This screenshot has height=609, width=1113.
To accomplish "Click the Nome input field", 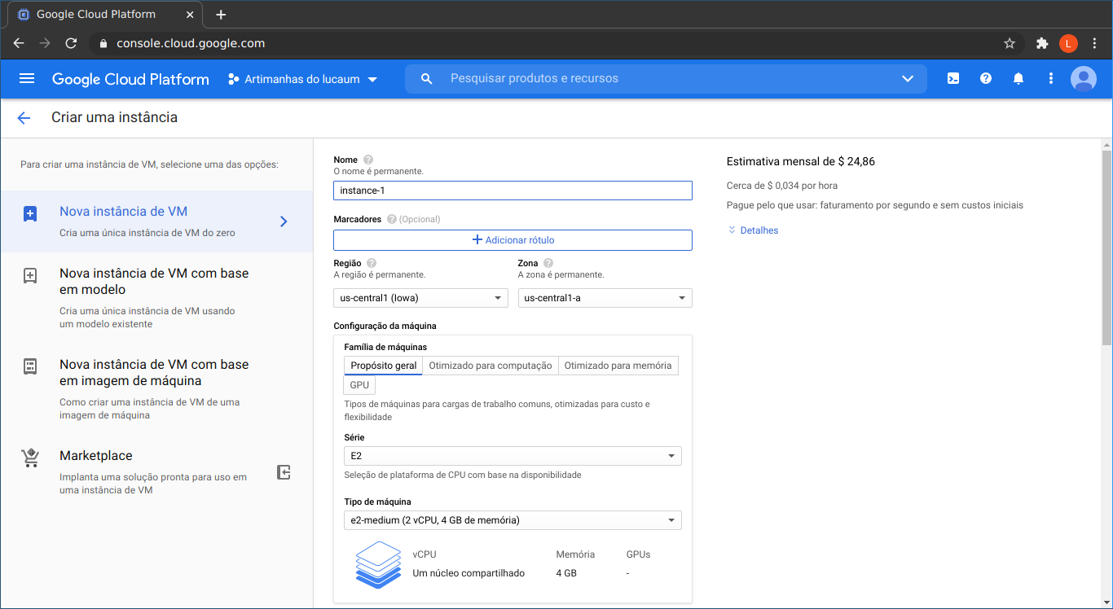I will tap(513, 191).
